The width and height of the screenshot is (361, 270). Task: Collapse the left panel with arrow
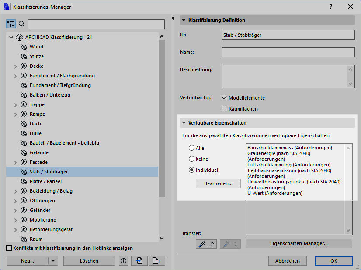click(x=173, y=18)
